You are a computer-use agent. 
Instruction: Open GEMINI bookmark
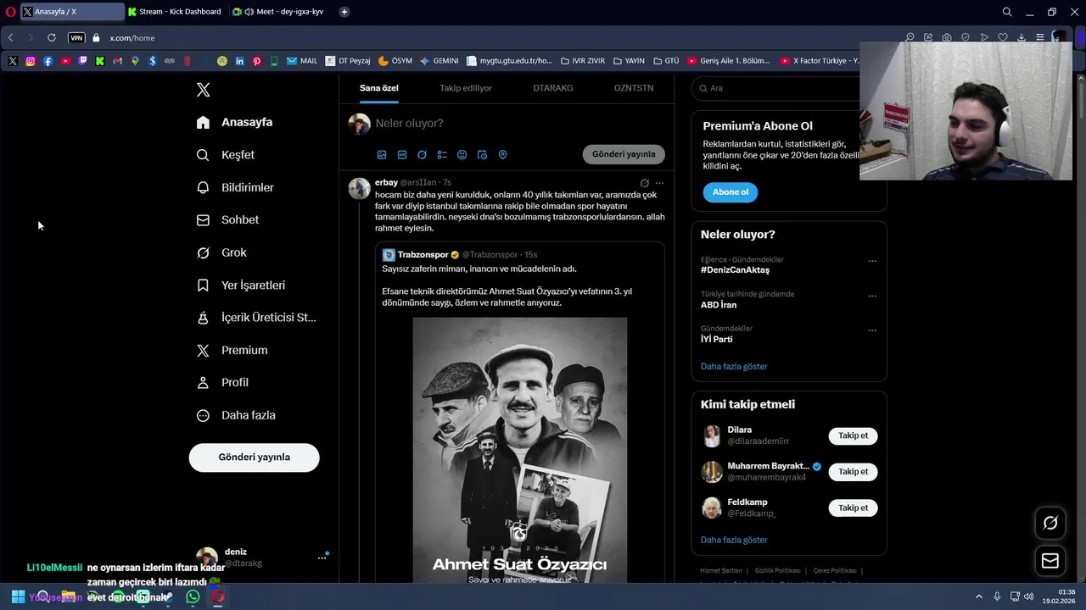[x=439, y=61]
